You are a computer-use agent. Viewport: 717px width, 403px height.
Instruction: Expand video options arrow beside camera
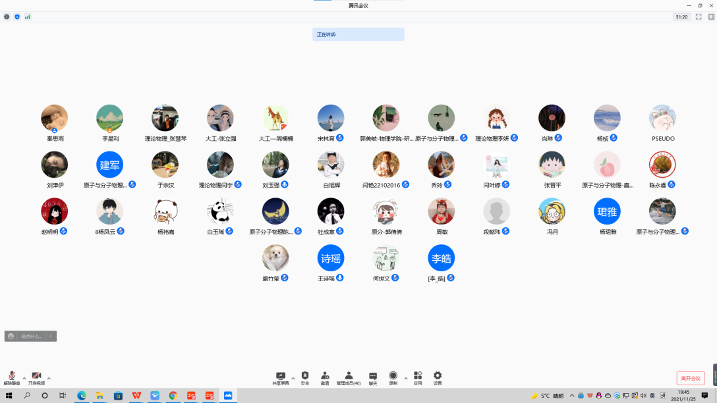[x=49, y=378]
